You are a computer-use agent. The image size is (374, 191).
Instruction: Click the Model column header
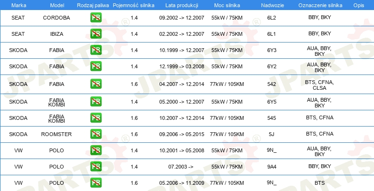[57, 5]
